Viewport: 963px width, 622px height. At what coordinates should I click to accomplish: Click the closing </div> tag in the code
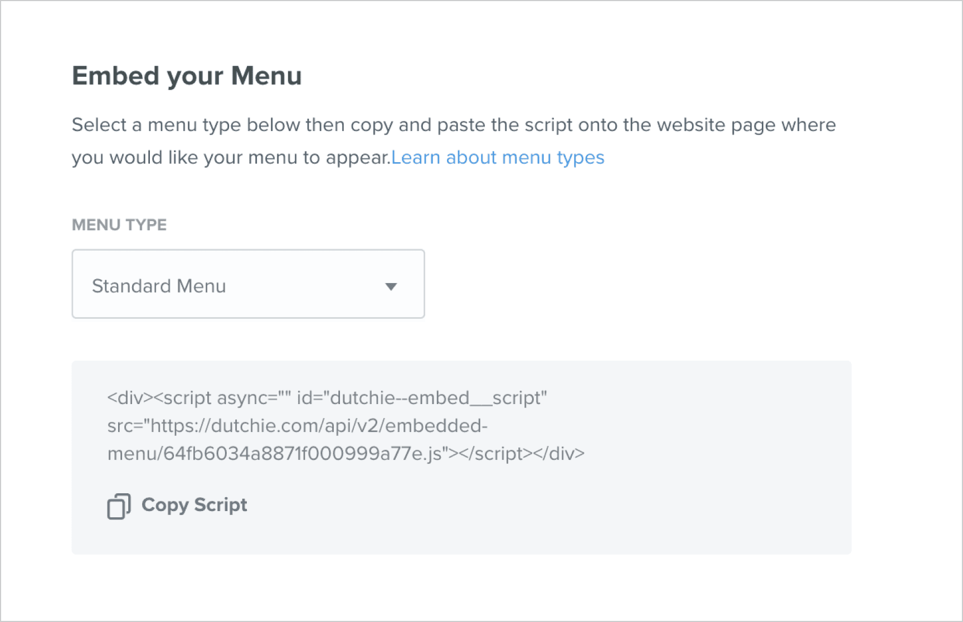coord(559,454)
